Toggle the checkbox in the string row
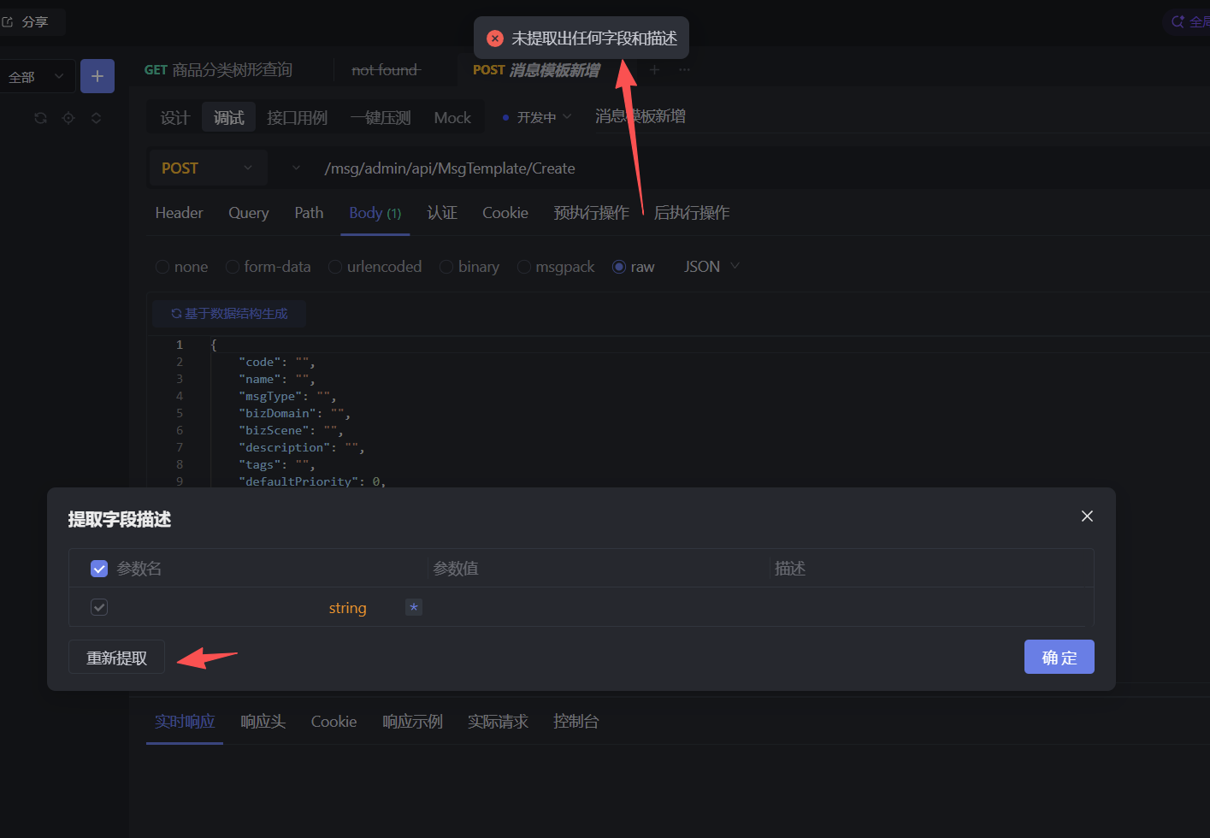1210x838 pixels. click(x=99, y=607)
